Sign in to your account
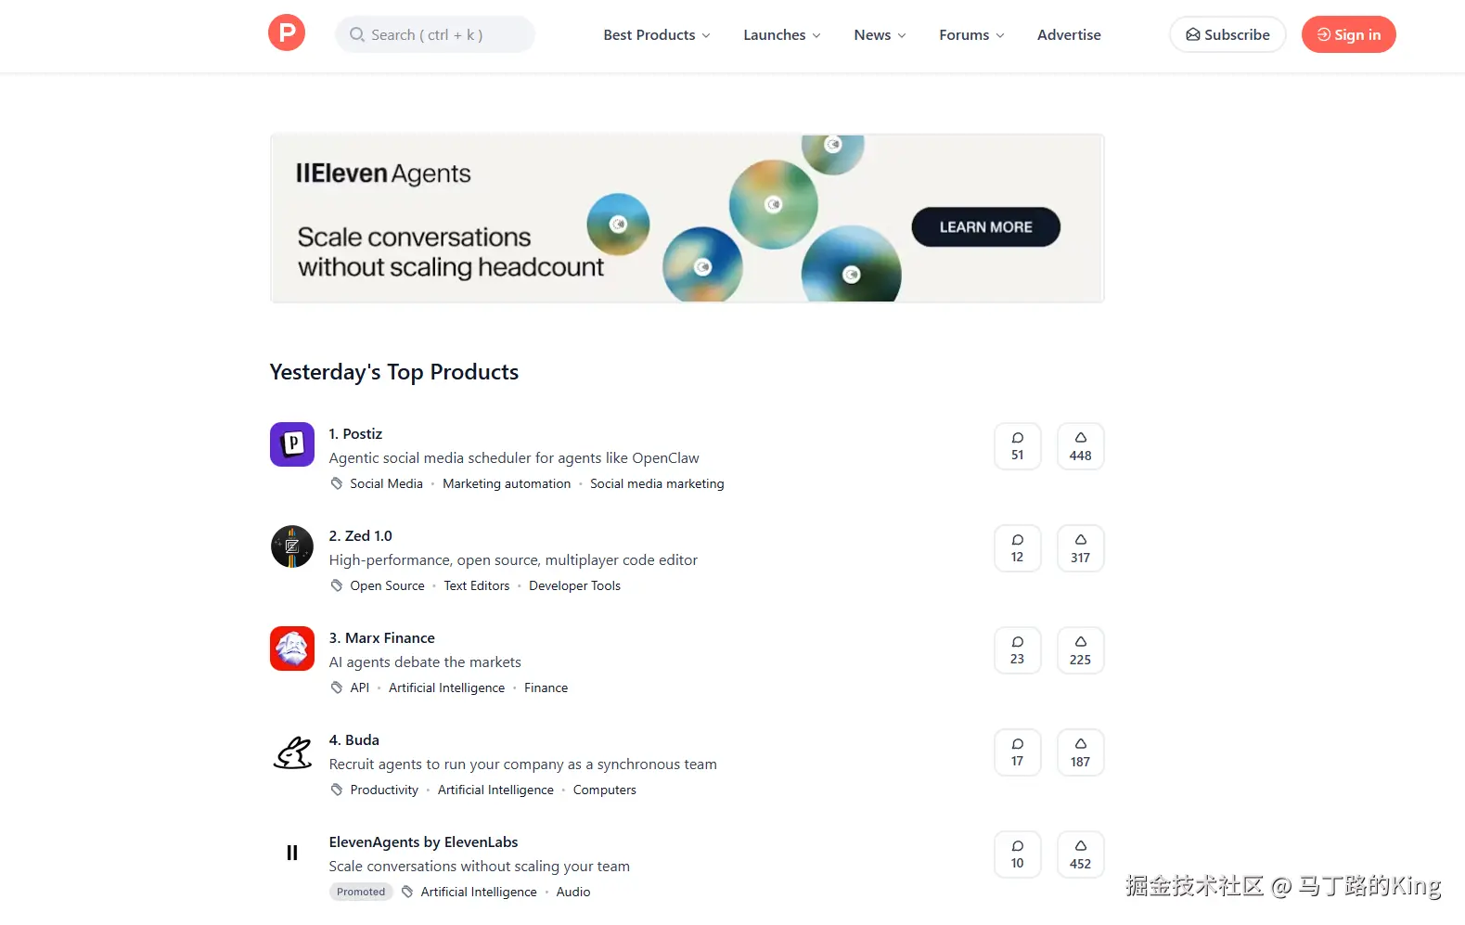 pos(1348,34)
